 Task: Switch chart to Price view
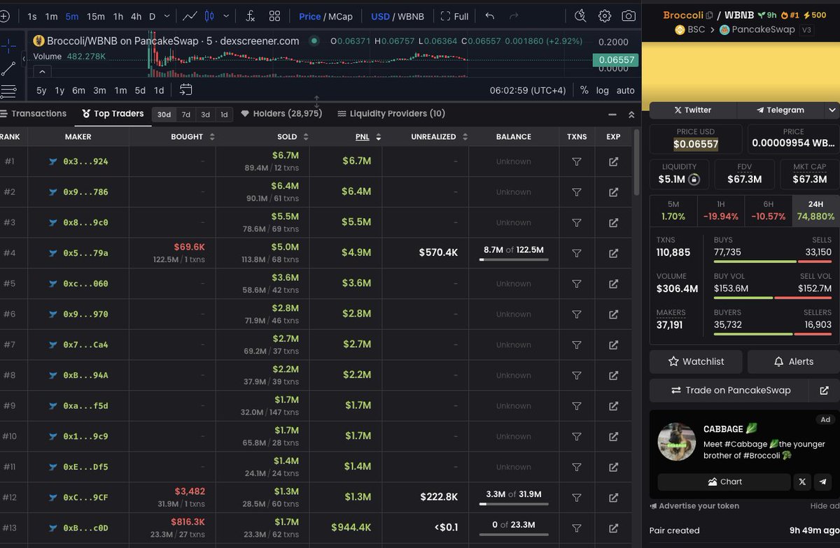(309, 16)
